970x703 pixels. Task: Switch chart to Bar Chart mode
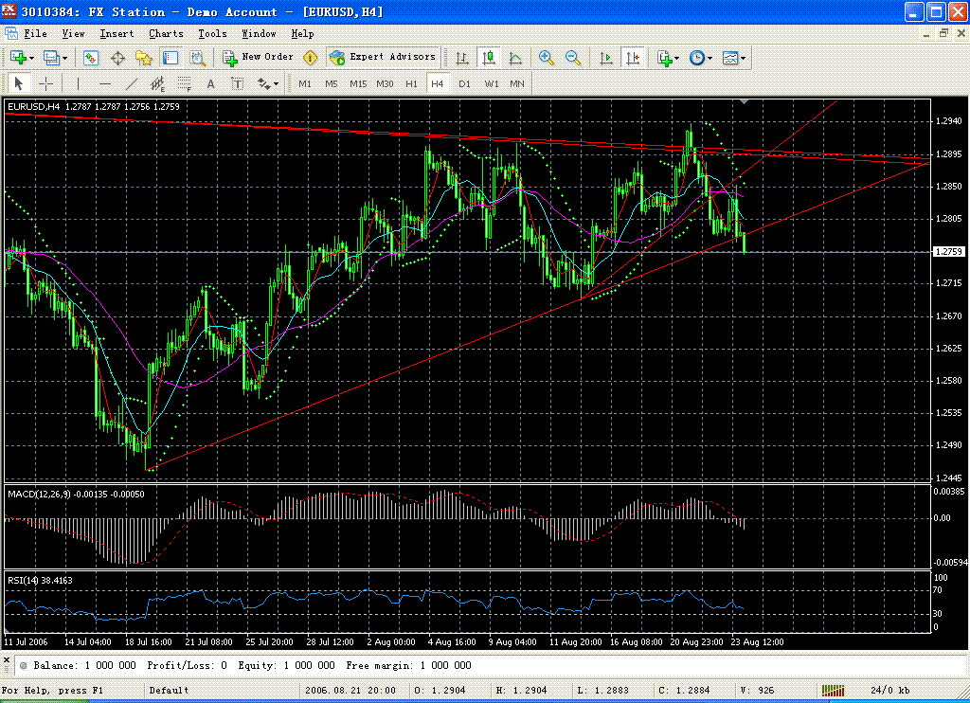(x=462, y=58)
